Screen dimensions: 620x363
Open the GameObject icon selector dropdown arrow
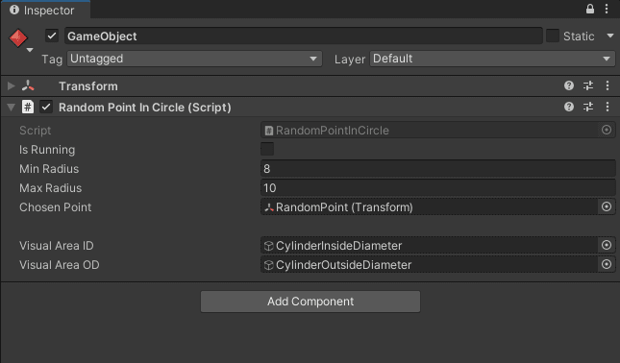(x=30, y=50)
